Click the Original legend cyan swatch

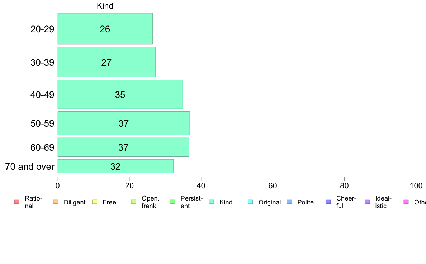250,202
